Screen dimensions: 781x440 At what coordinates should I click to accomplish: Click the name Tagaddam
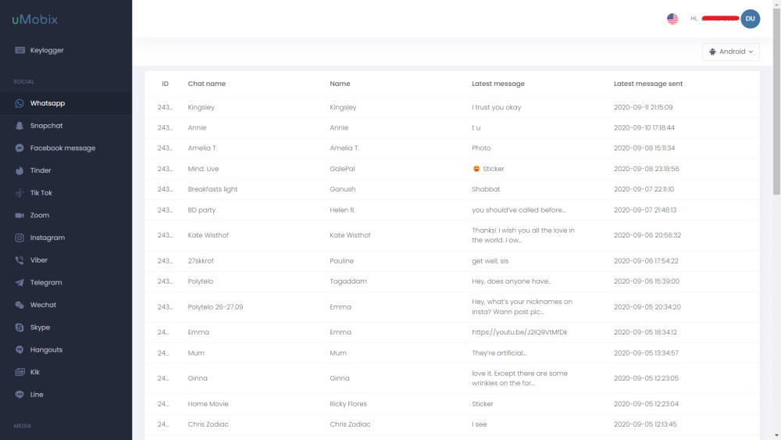coord(348,281)
